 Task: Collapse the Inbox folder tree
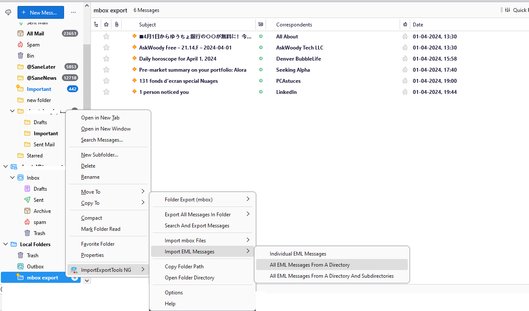point(12,178)
